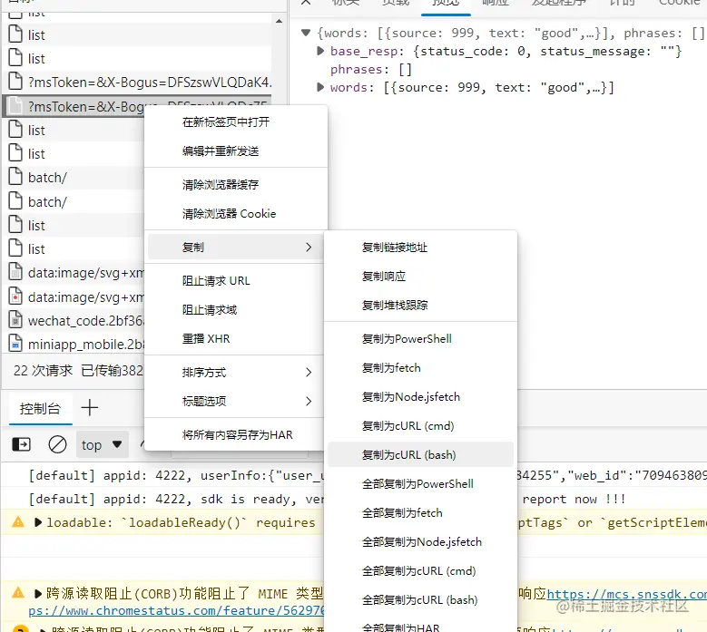
Task: Click the first data:image/svg+xml request
Action: (x=74, y=273)
